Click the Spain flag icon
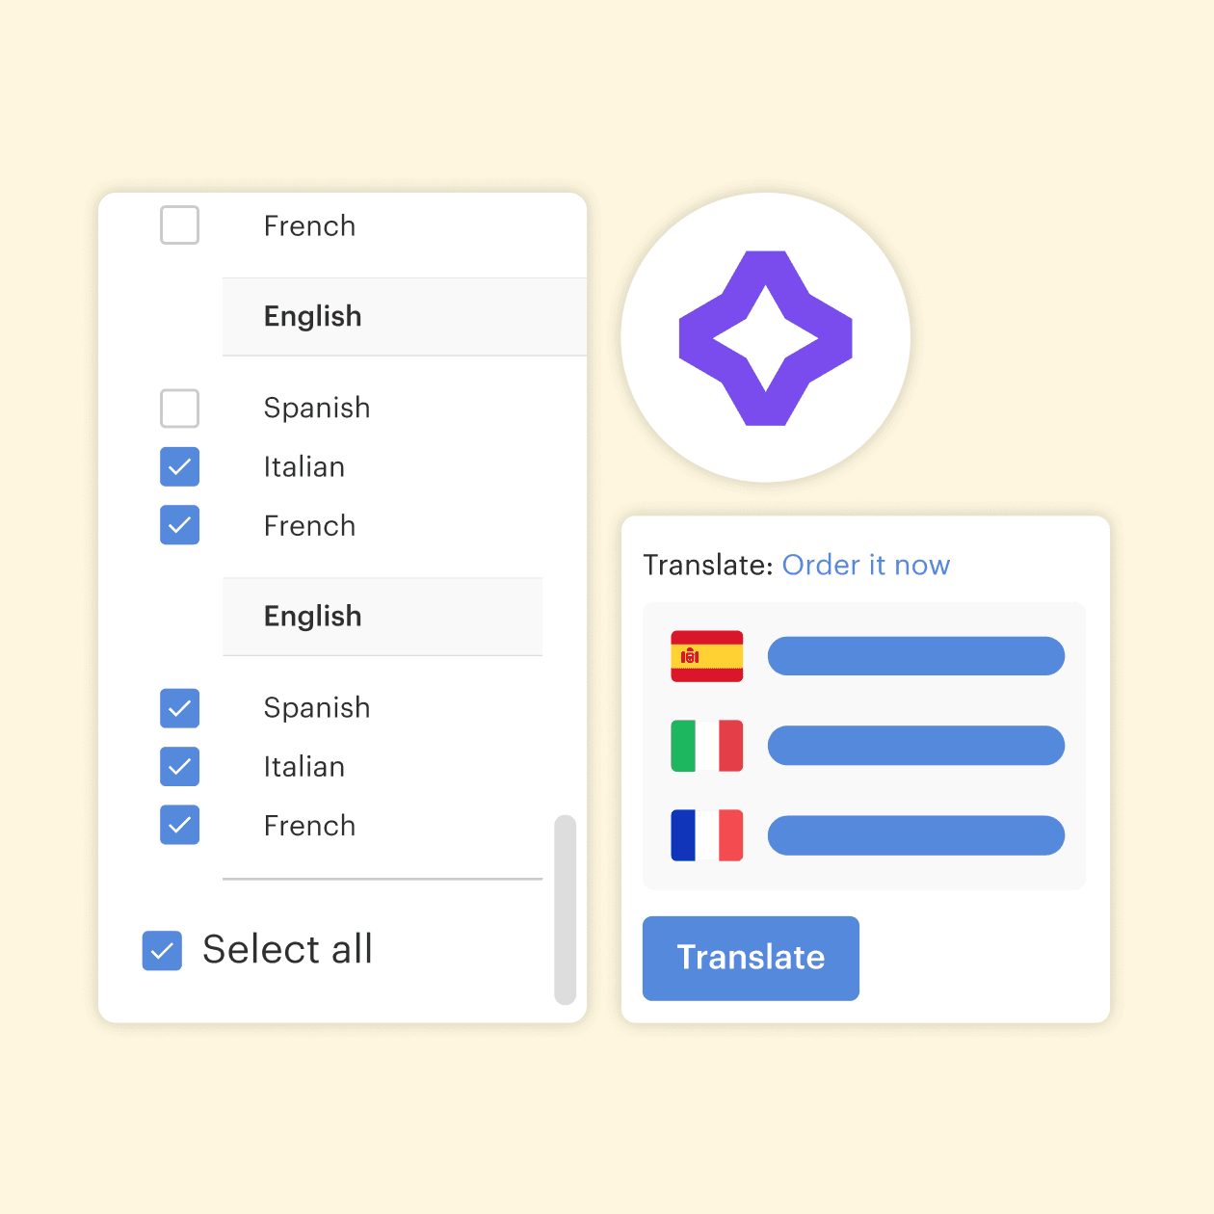 coord(706,656)
